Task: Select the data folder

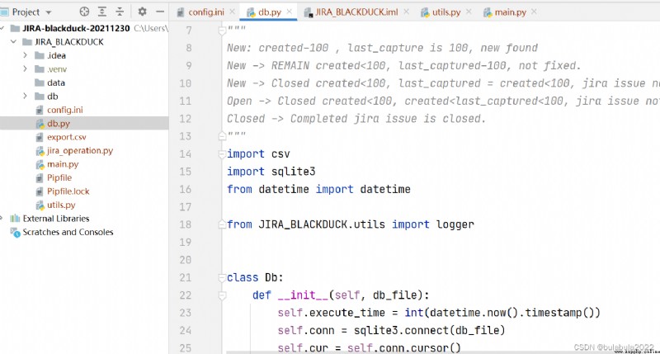Action: pyautogui.click(x=56, y=83)
